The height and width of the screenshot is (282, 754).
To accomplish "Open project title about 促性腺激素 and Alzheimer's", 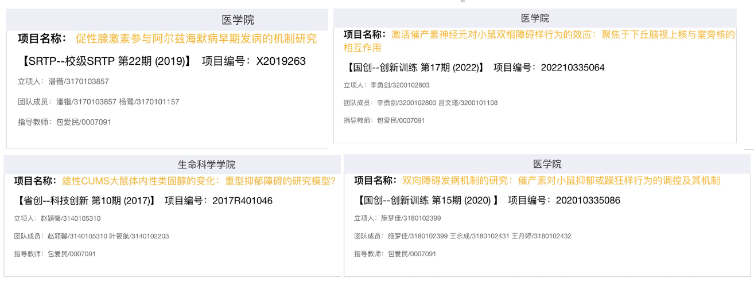I will pos(196,39).
